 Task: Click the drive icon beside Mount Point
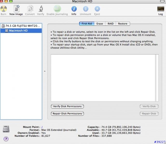pyautogui.click(x=6, y=129)
